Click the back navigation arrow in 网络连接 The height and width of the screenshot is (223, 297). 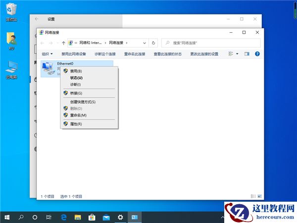(42, 43)
